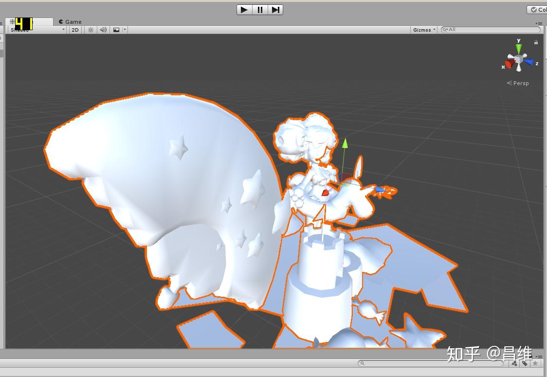Toggle 2D scene view mode
Image resolution: width=547 pixels, height=377 pixels.
coord(75,30)
